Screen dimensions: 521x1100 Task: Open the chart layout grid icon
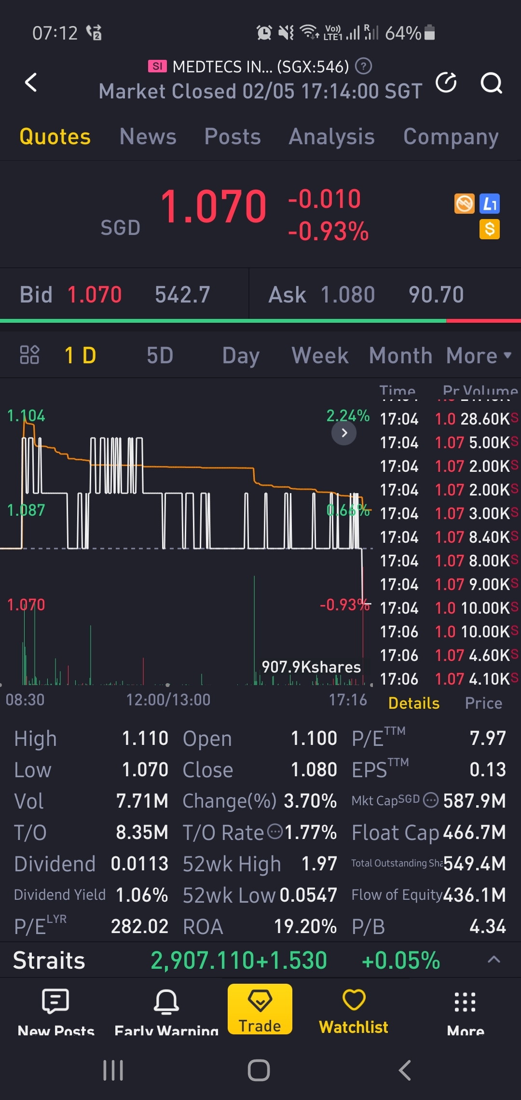[x=29, y=355]
